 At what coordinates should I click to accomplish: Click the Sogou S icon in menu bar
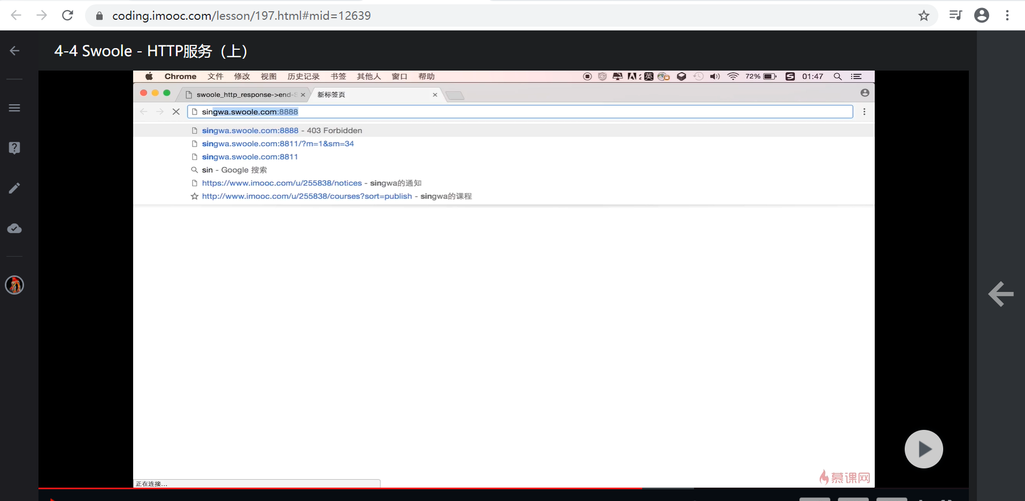pyautogui.click(x=790, y=76)
